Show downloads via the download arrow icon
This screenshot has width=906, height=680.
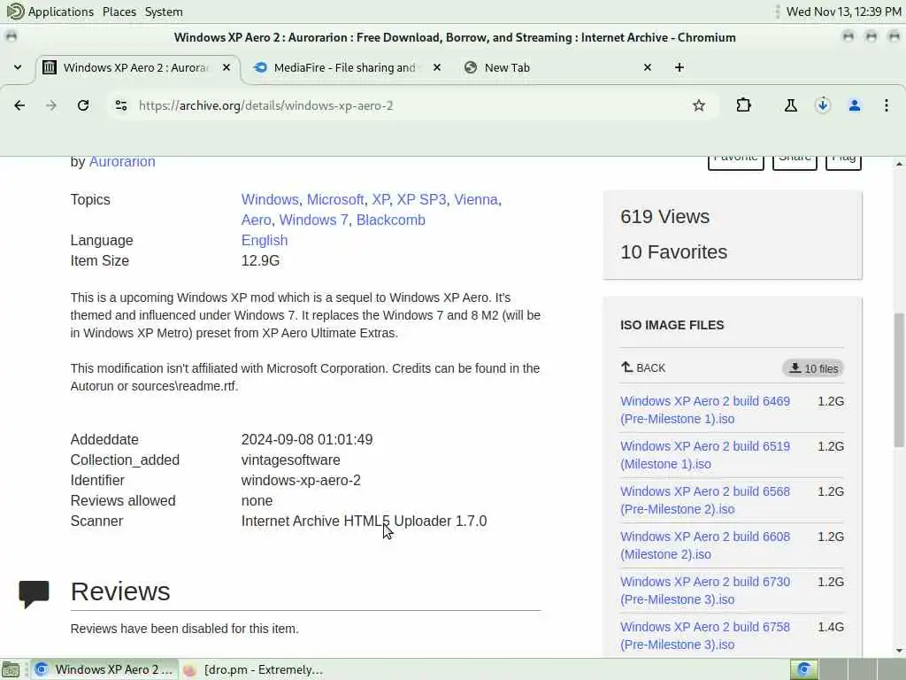tap(823, 105)
